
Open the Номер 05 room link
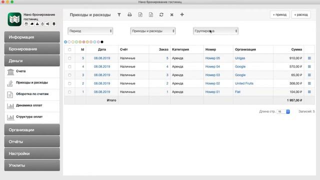(212, 58)
